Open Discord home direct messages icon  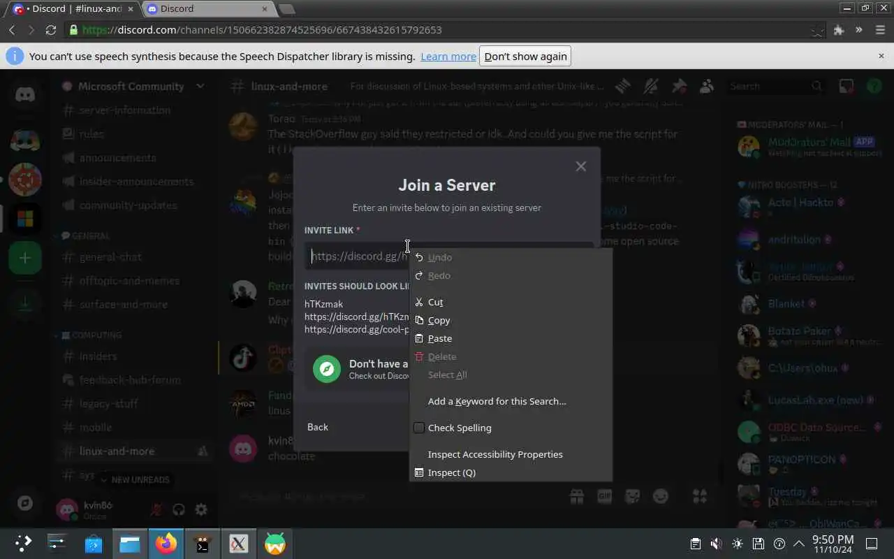tap(25, 94)
